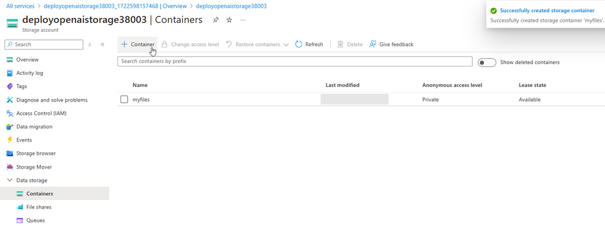Click the Anonymous access level column header
605x226 pixels.
coord(452,85)
